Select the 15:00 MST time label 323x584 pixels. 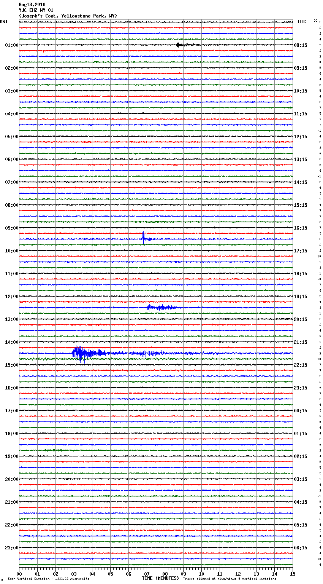coord(12,365)
